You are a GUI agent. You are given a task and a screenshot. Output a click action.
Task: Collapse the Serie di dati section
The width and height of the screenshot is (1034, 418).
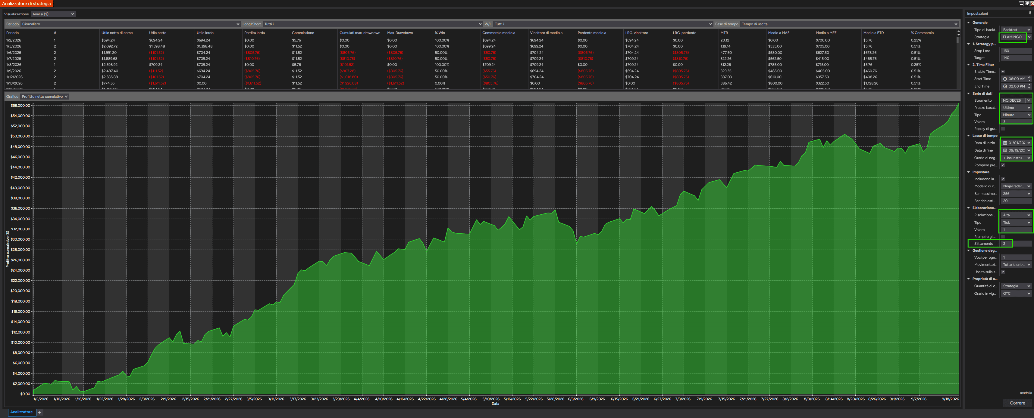tap(969, 94)
